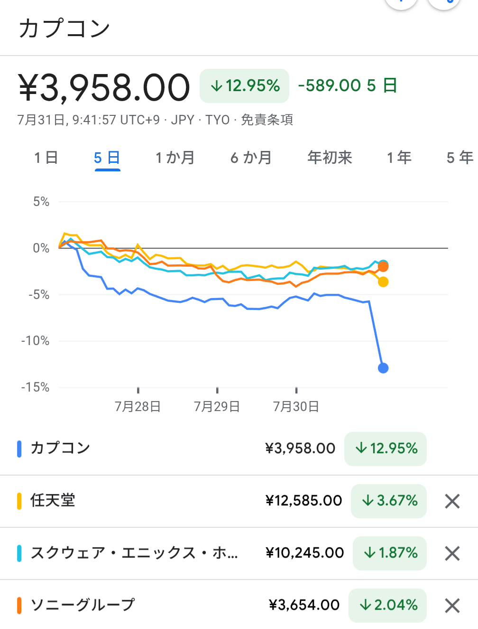
Task: Switch to the 年初来 range
Action: [x=330, y=158]
